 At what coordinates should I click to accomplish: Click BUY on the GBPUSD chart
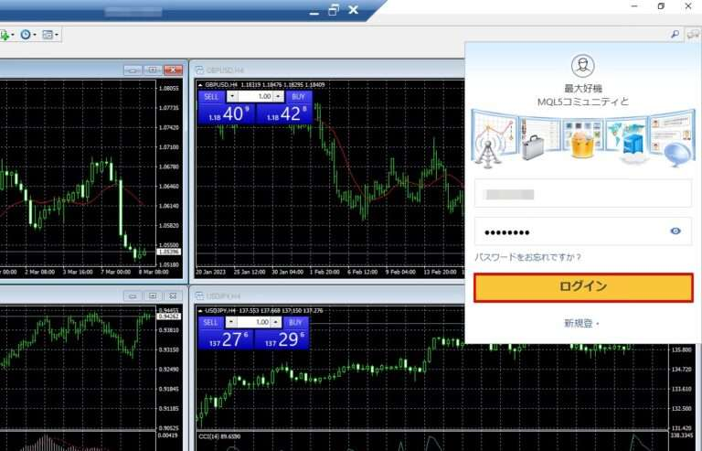[298, 96]
